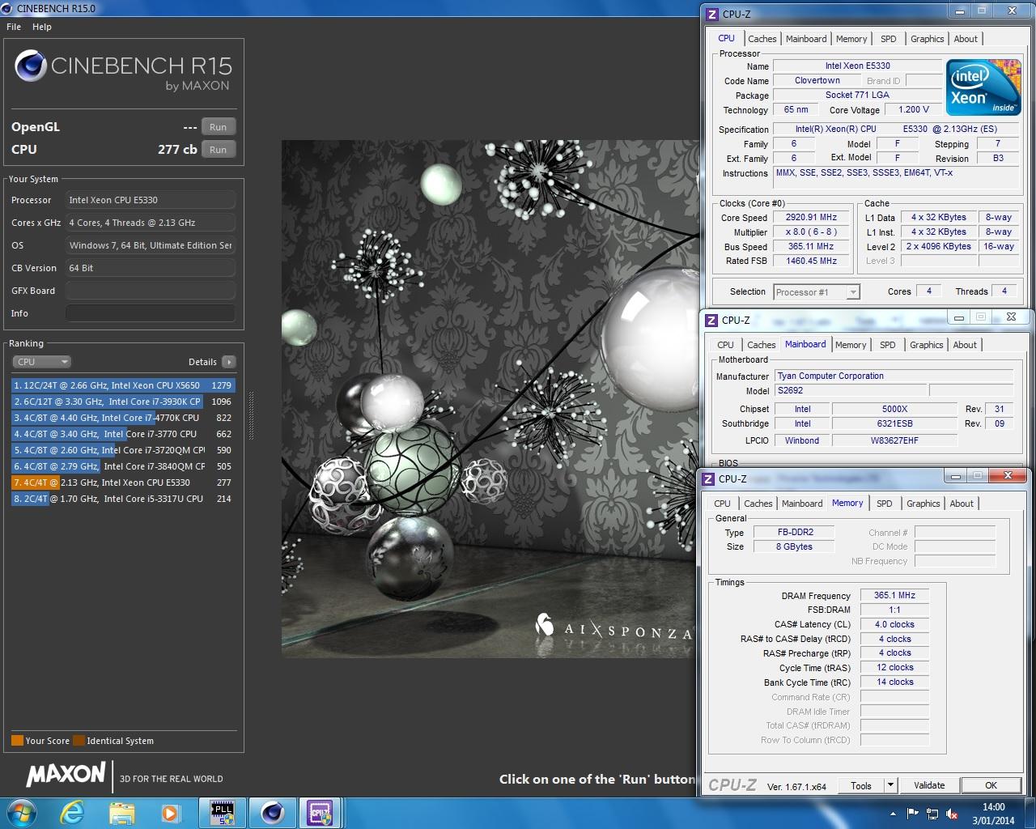Viewport: 1036px width, 829px height.
Task: Click OK in the Memory CPU-Z window
Action: [991, 785]
